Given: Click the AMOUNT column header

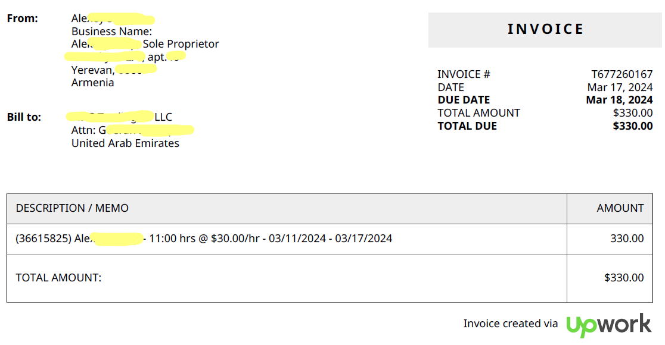Looking at the screenshot, I should pyautogui.click(x=620, y=208).
